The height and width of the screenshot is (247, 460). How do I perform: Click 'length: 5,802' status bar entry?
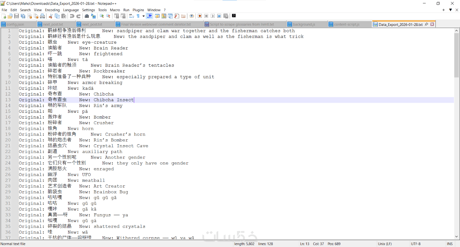[x=244, y=244]
